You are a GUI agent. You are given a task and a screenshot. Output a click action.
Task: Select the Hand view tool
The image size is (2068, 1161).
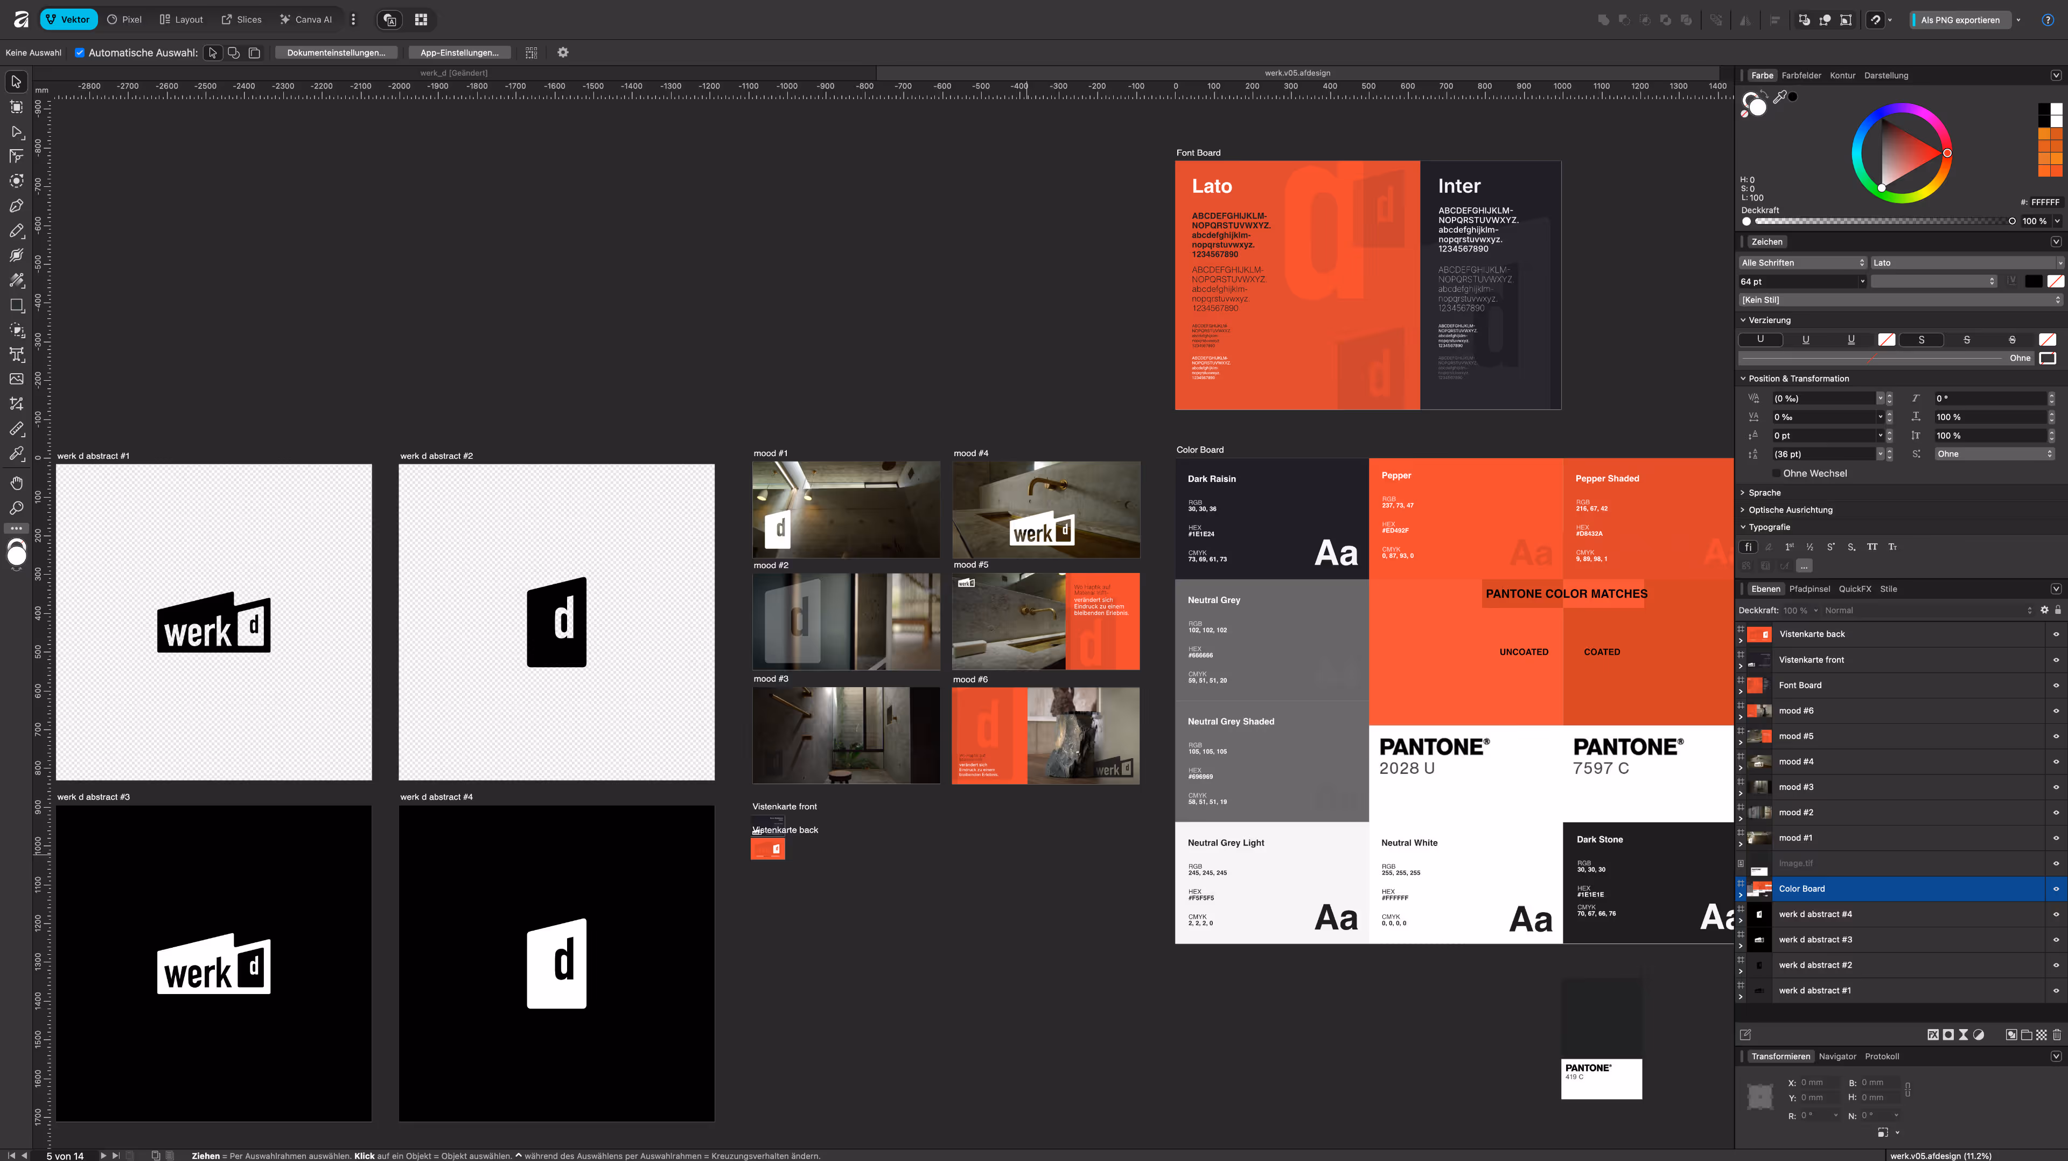pos(16,484)
